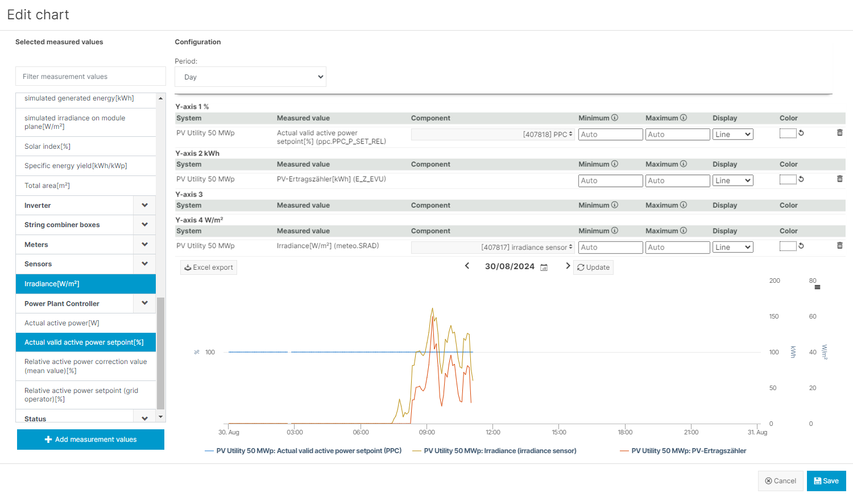
Task: Select Relative active power setpoint grid operator
Action: (x=86, y=395)
